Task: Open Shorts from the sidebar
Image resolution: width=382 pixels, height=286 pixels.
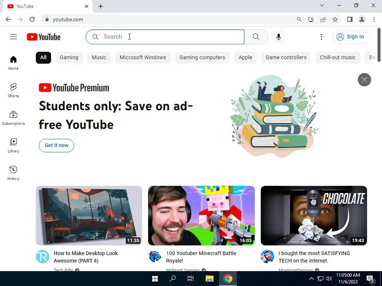Action: [x=13, y=90]
